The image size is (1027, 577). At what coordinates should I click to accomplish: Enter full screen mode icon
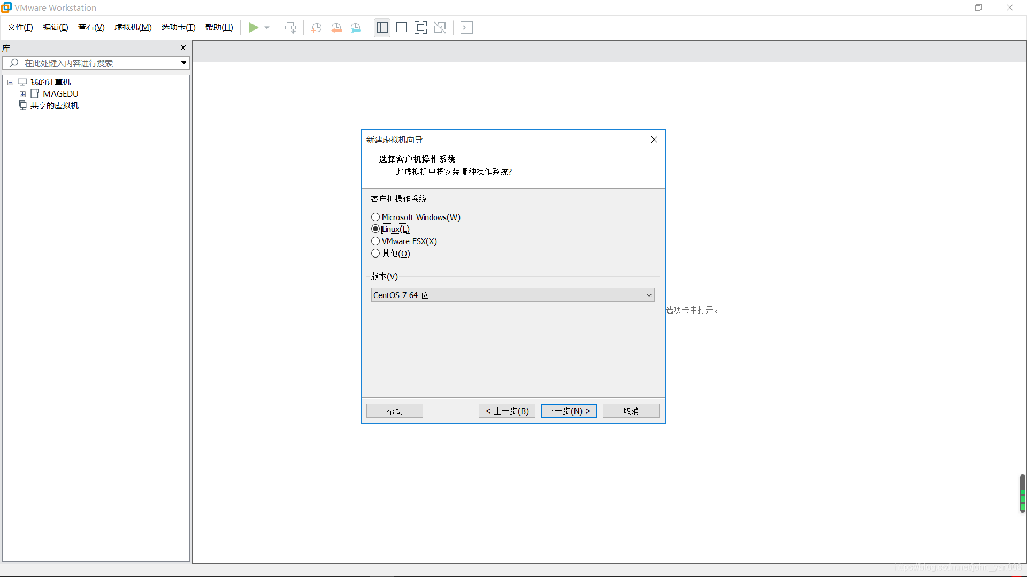420,27
